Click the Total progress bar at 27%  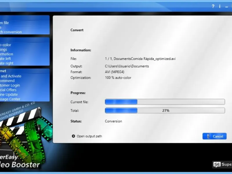coord(165,110)
